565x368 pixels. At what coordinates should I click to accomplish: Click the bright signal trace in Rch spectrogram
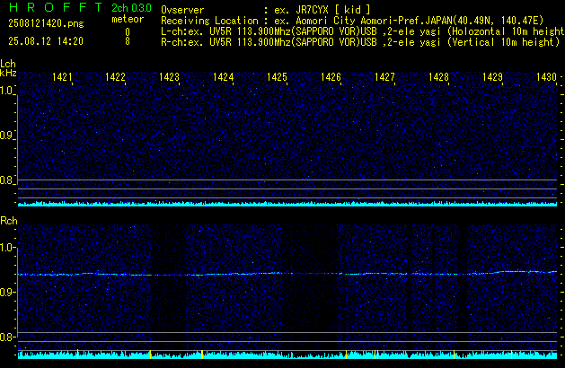point(287,274)
